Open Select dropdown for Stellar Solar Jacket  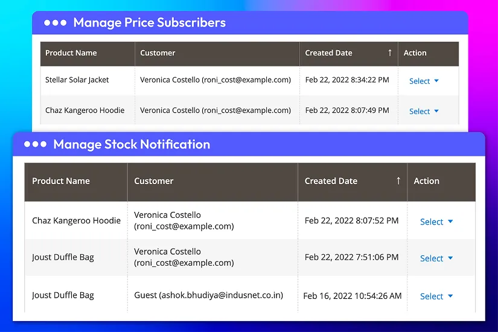click(x=424, y=81)
